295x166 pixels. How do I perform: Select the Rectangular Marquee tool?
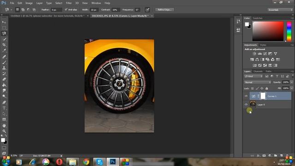click(4, 28)
